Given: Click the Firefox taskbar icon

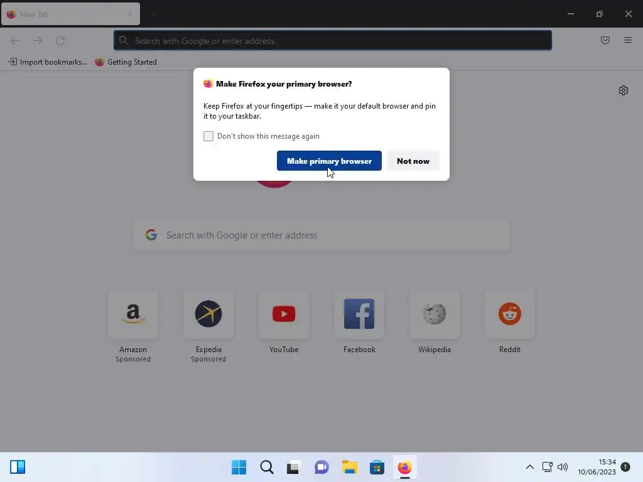Looking at the screenshot, I should tap(405, 467).
